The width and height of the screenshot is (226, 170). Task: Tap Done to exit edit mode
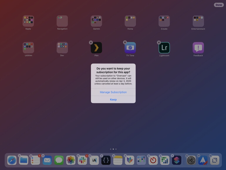tap(219, 5)
